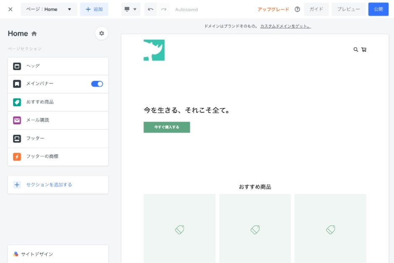Expand the サイトデザイン panel

tap(58, 254)
